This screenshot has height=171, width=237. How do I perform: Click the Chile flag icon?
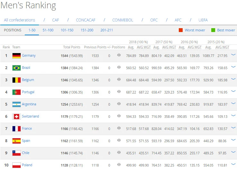tap(16, 153)
